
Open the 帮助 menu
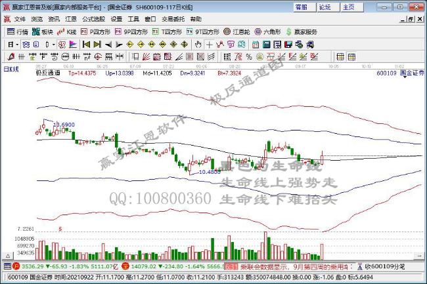pos(196,19)
